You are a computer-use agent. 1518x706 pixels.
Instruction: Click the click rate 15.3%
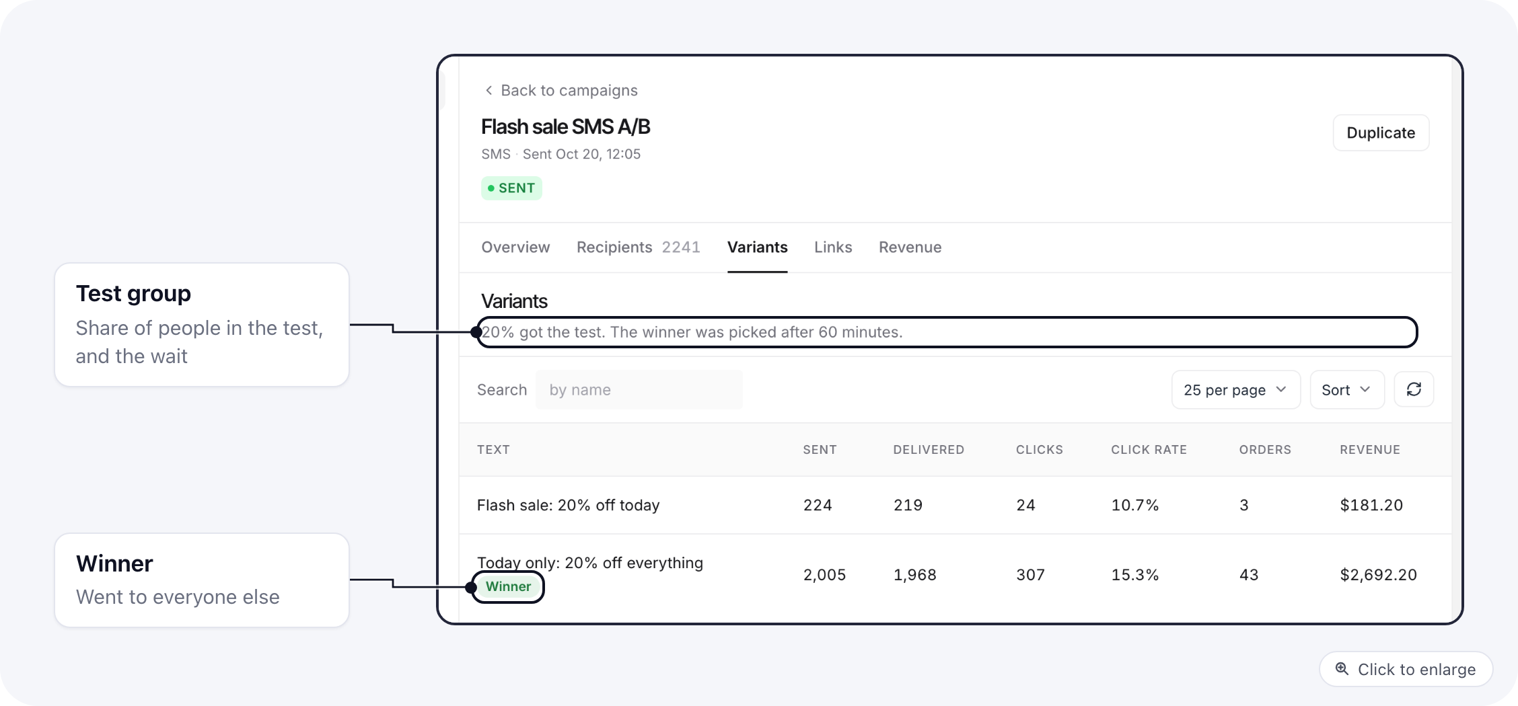(1135, 575)
